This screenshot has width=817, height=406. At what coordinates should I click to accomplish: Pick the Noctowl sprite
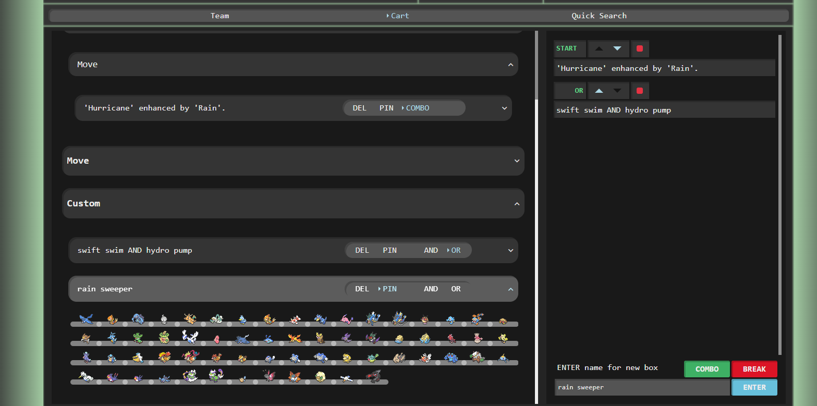coord(321,338)
